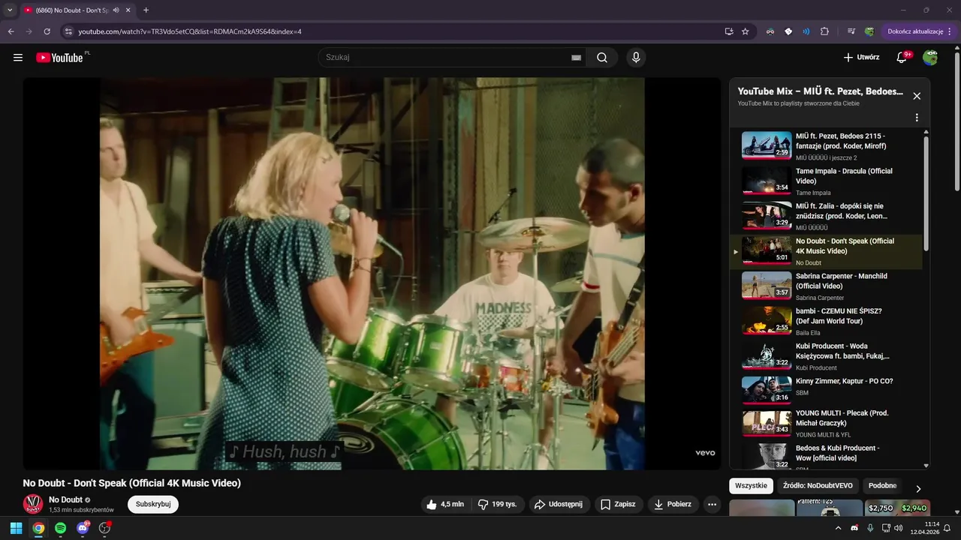Play Sabrina Carpenter - Manchild from playlist
Image resolution: width=961 pixels, height=540 pixels.
(x=826, y=286)
